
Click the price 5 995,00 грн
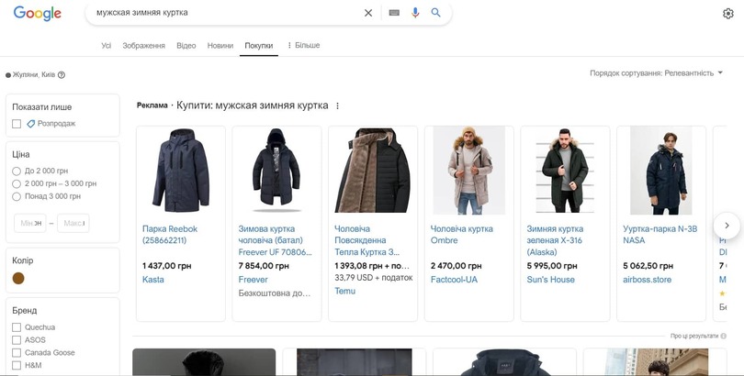[x=552, y=266]
